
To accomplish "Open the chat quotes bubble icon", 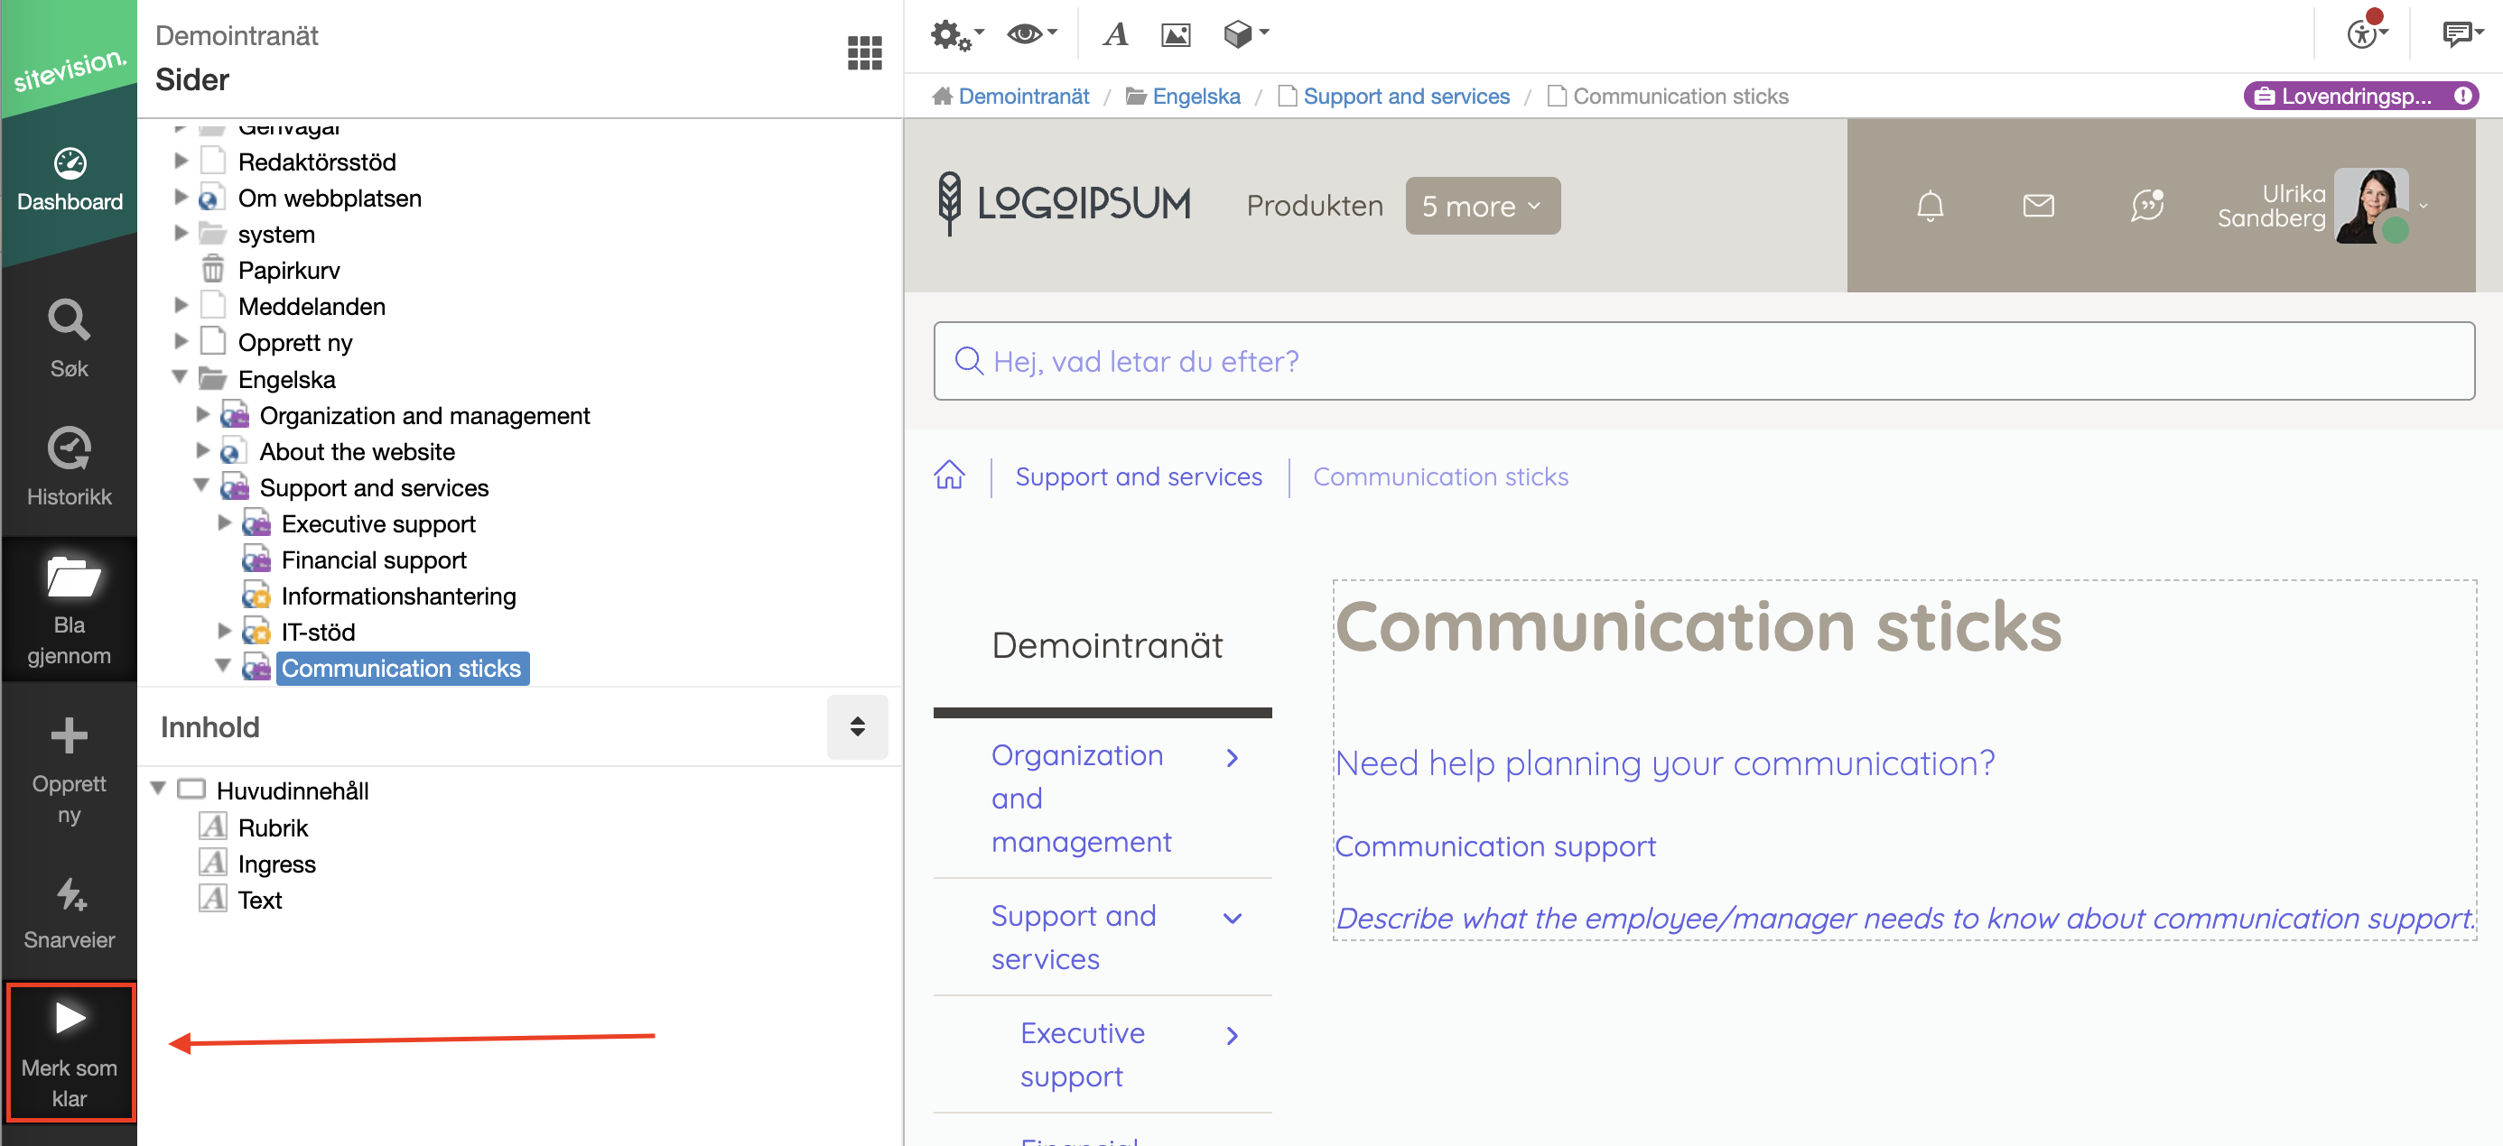I will click(x=2146, y=205).
